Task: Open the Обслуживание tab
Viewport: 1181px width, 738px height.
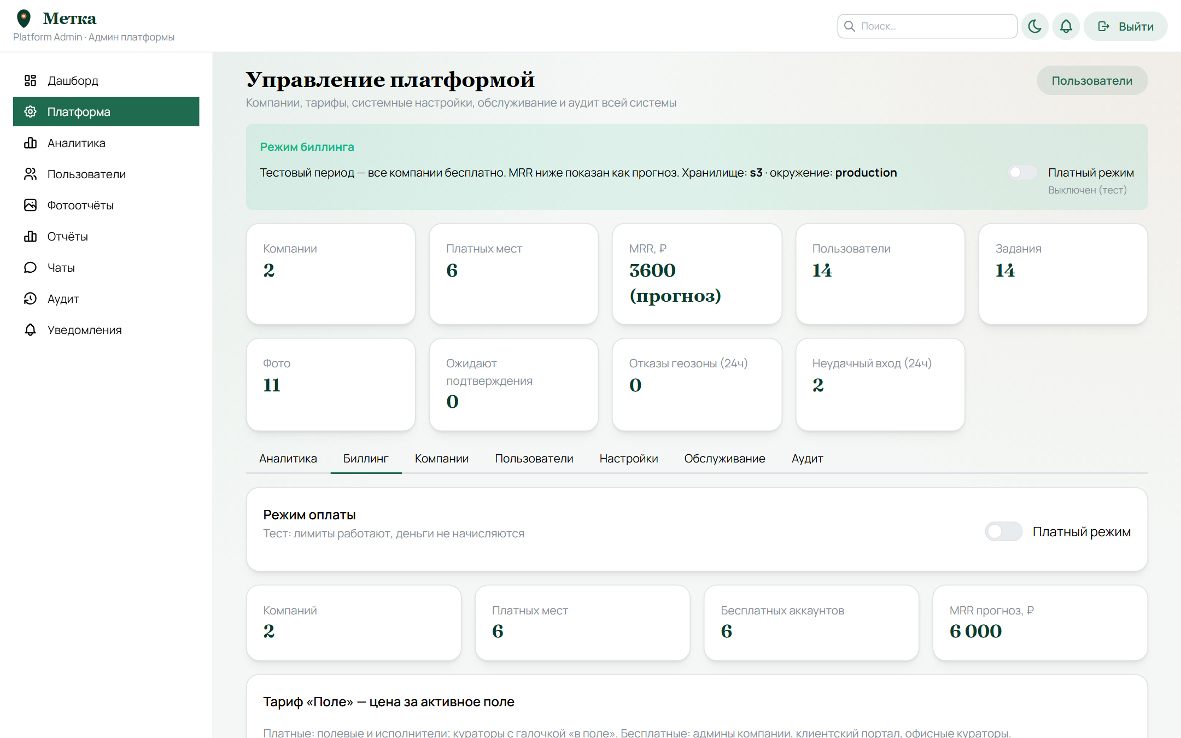Action: click(725, 459)
